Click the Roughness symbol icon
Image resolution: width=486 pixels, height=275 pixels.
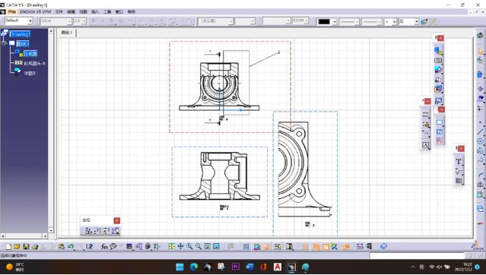tap(459, 171)
